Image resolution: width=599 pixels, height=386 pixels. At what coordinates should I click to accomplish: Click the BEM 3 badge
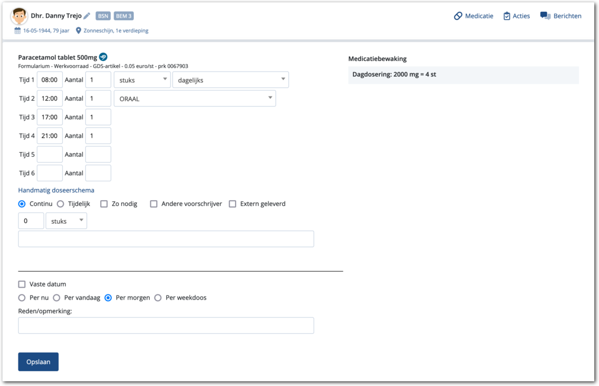124,16
